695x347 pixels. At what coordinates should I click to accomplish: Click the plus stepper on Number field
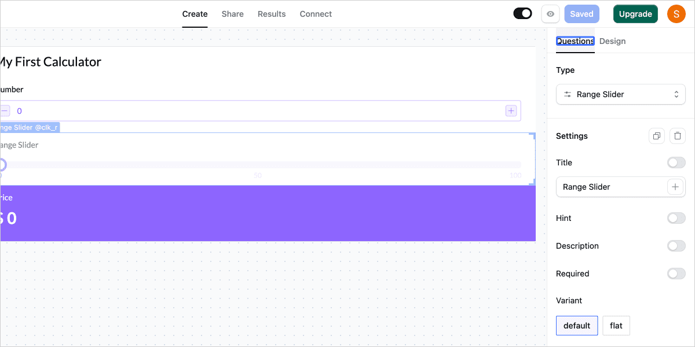coord(511,110)
